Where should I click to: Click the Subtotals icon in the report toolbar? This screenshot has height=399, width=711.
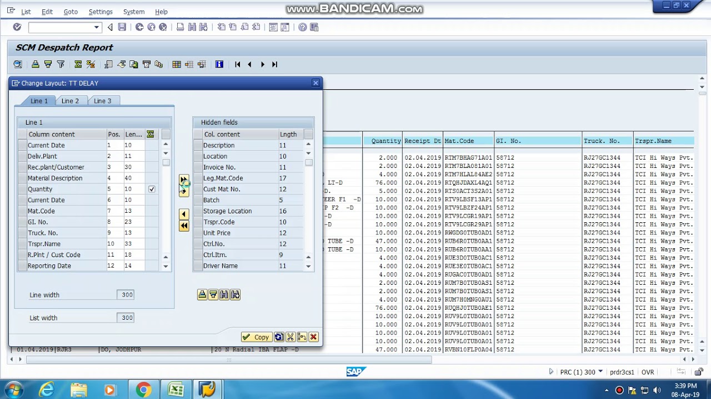91,64
